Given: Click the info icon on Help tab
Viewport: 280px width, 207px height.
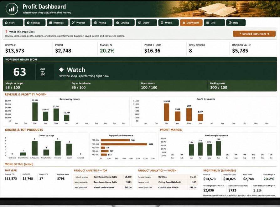Looking at the screenshot, I should pos(230,23).
